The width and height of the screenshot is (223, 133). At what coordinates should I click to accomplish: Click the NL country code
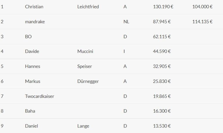click(126, 21)
